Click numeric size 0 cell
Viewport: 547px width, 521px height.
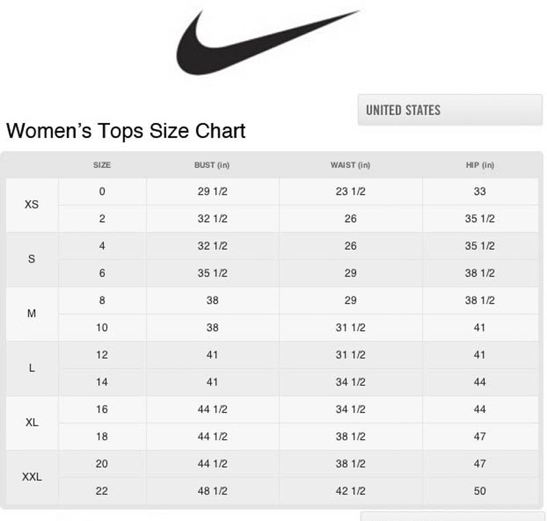(102, 192)
